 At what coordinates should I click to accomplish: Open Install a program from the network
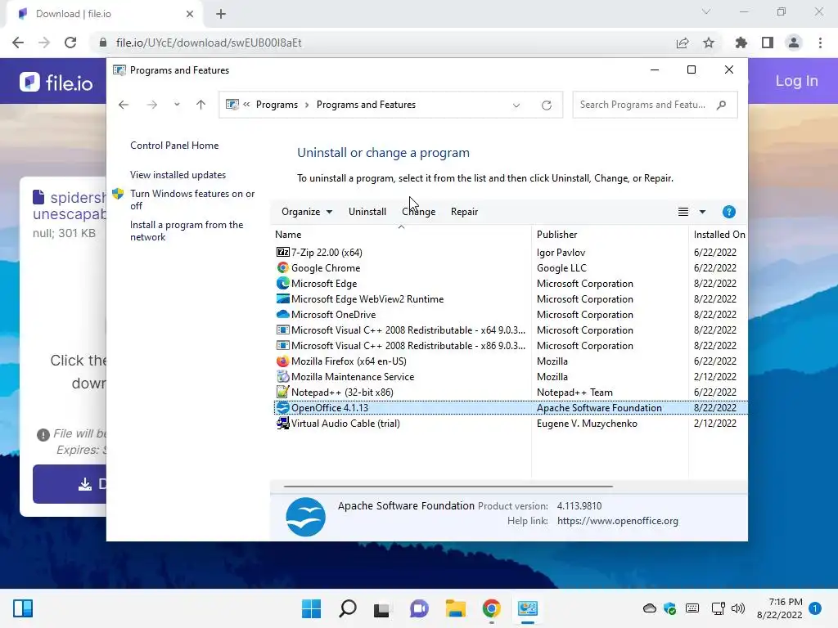click(187, 231)
